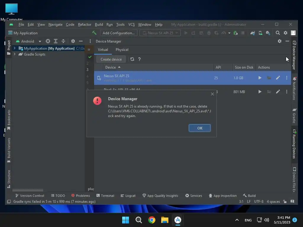
Task: Click Collapse All icon in Project panel
Action: point(63,41)
